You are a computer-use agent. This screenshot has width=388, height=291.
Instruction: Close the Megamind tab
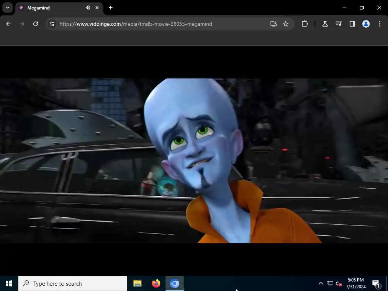97,8
